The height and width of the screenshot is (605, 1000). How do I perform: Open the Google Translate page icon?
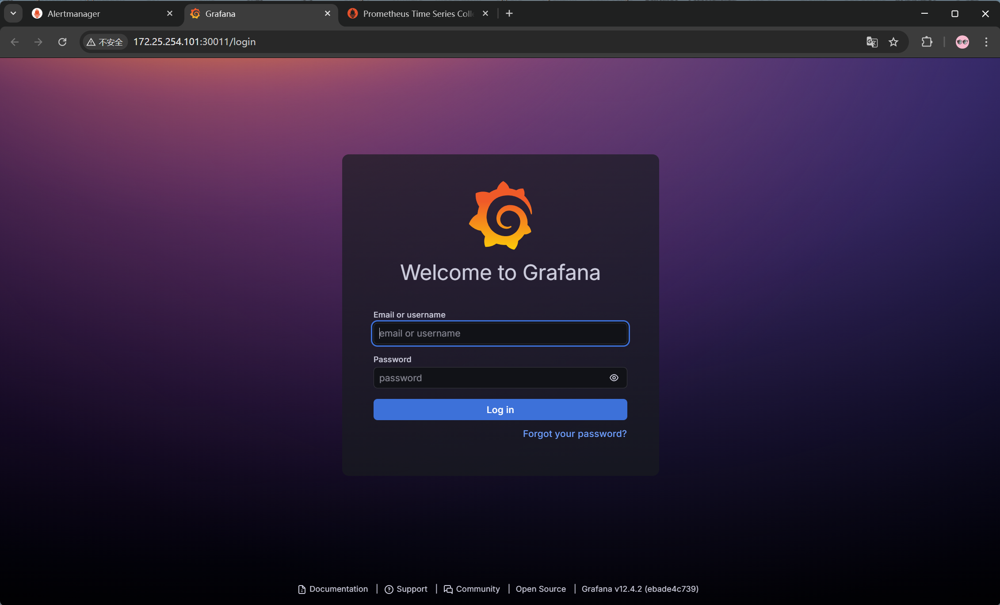pos(872,42)
